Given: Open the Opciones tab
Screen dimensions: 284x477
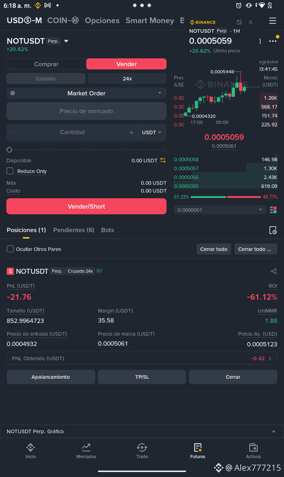Looking at the screenshot, I should point(102,21).
